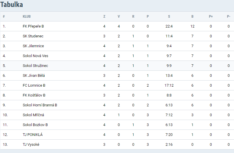
Task: Open Sokol Horní Branná B page
Action: click(40, 105)
